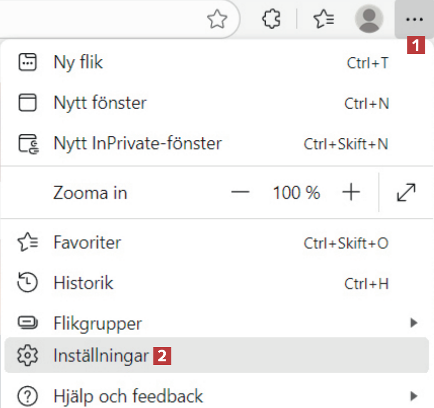
Task: Select the Favoriter menu entry
Action: pos(87,242)
